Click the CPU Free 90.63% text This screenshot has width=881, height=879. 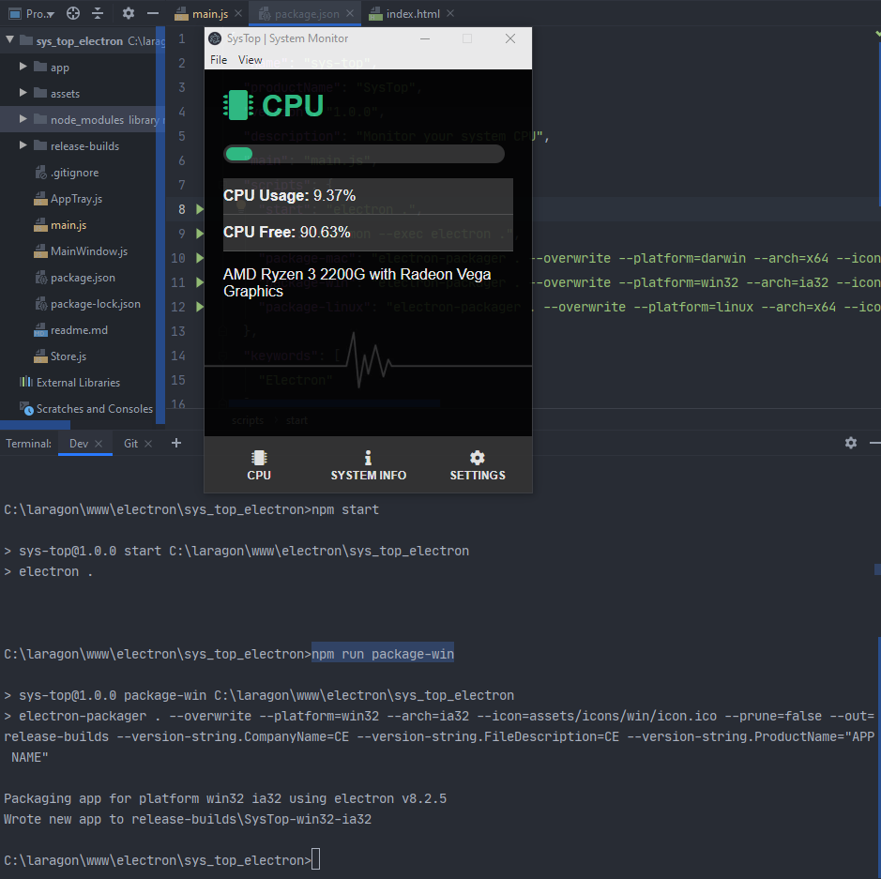[286, 232]
